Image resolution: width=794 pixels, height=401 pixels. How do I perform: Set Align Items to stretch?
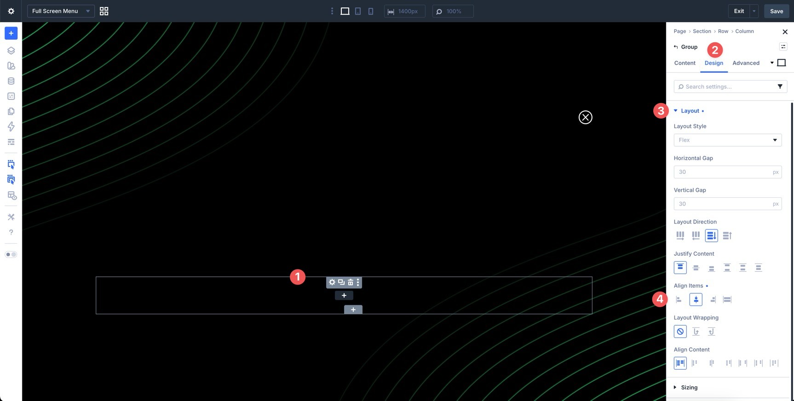[727, 299]
